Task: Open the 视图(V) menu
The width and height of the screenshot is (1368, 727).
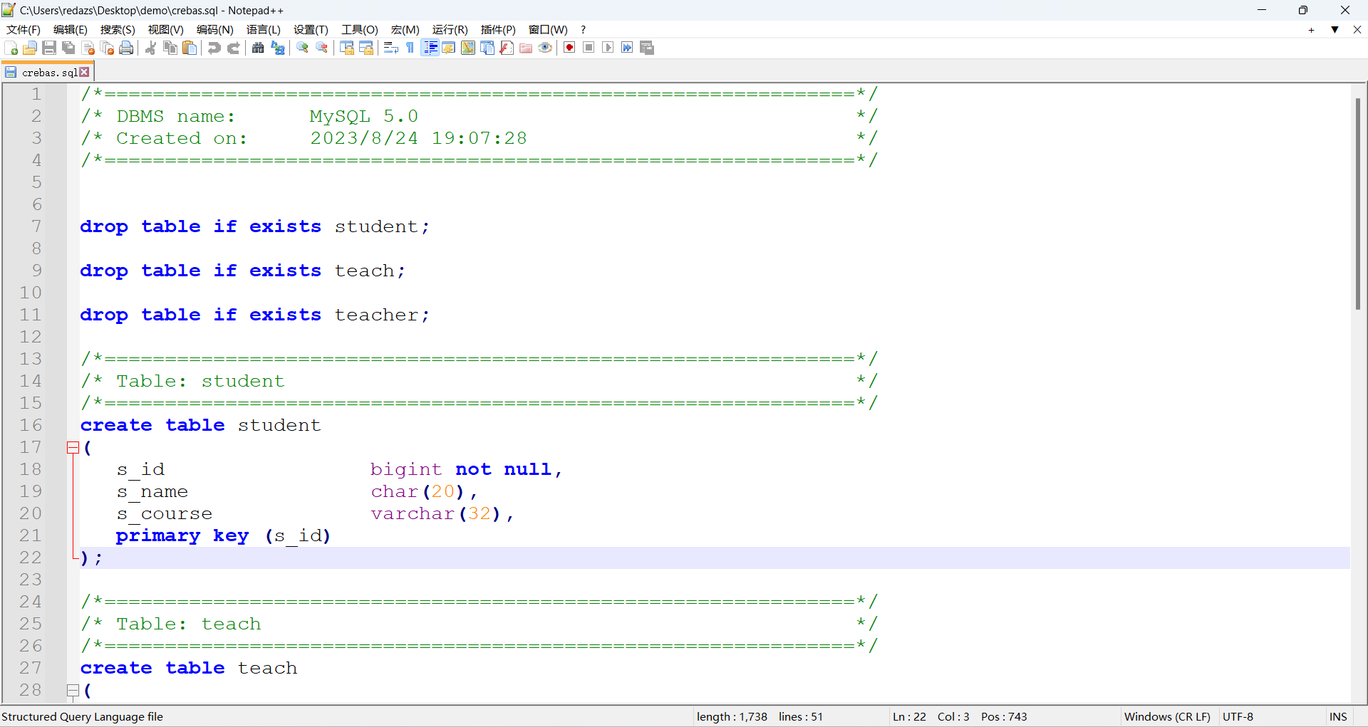Action: tap(166, 29)
